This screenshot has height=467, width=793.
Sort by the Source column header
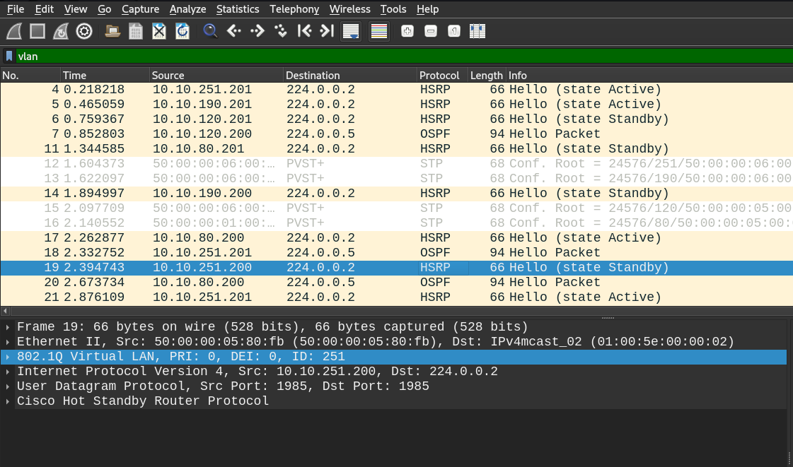[216, 75]
